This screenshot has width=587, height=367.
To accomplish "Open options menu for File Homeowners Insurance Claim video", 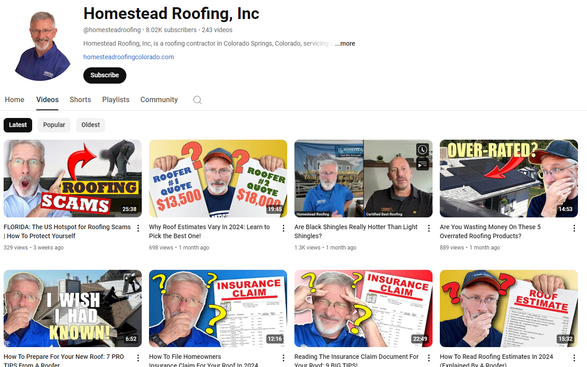I will 284,358.
